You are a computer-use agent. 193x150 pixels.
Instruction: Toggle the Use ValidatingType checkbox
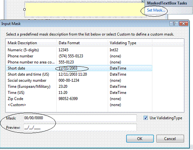coord(146,118)
